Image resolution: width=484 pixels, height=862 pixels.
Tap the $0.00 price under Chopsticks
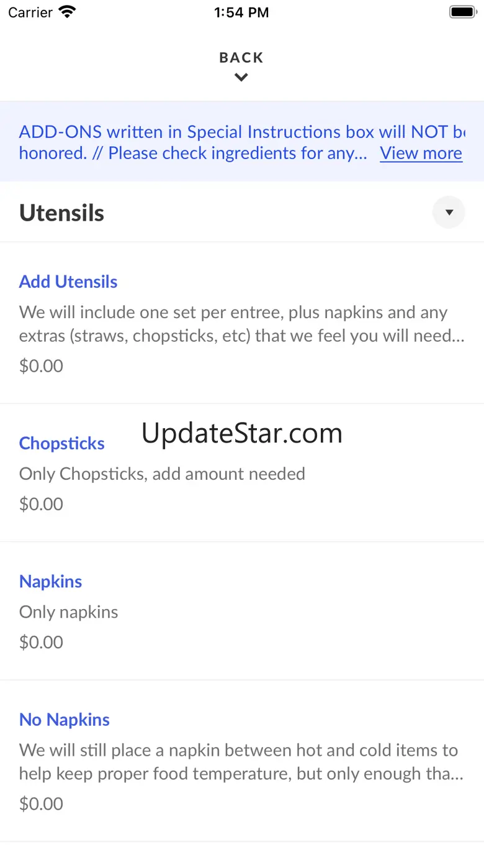(42, 503)
